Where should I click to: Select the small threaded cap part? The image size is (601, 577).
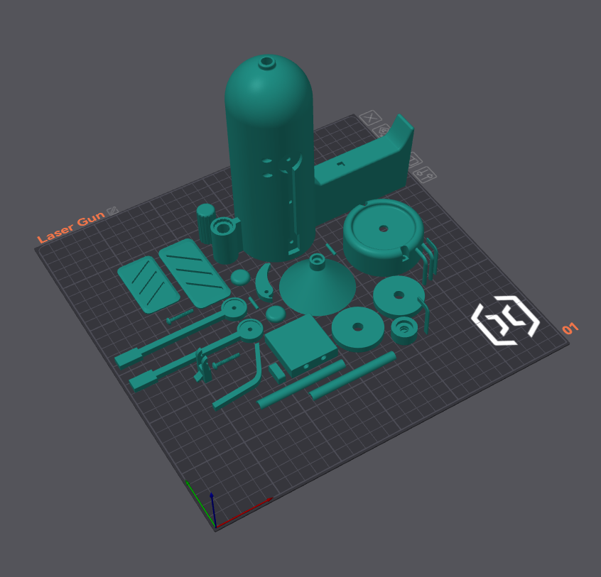click(x=404, y=330)
